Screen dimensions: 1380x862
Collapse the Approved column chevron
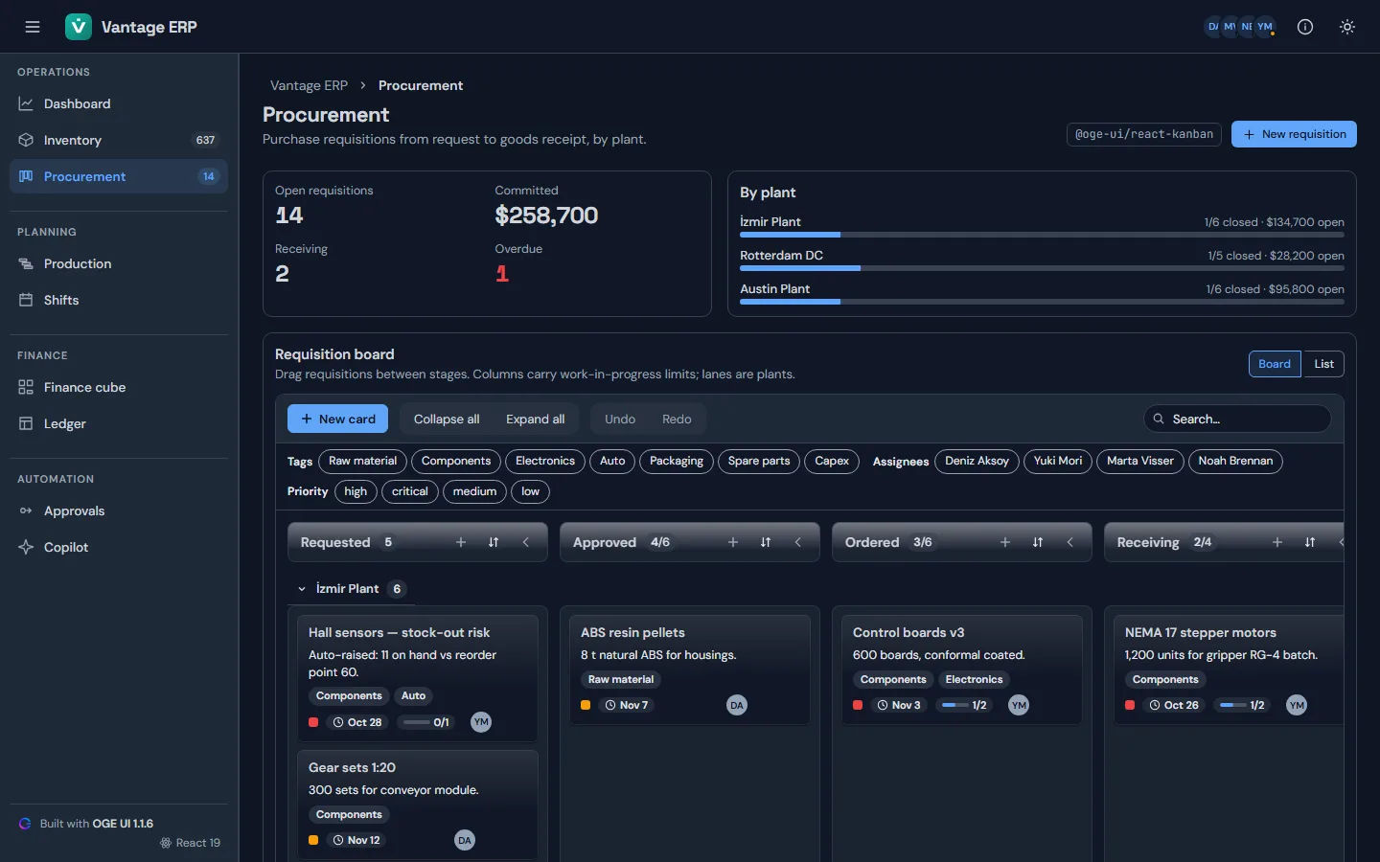pos(798,542)
